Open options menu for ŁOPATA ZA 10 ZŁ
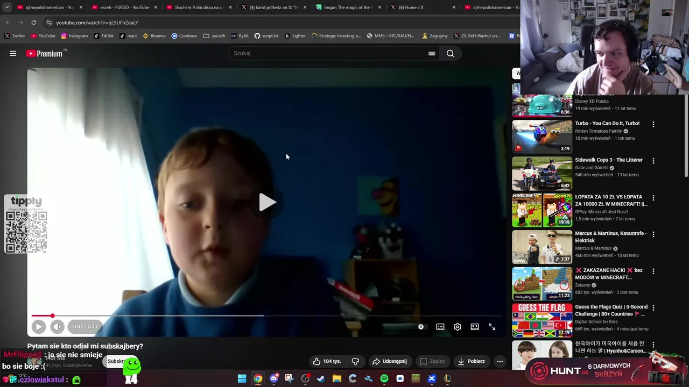689x387 pixels. (653, 198)
